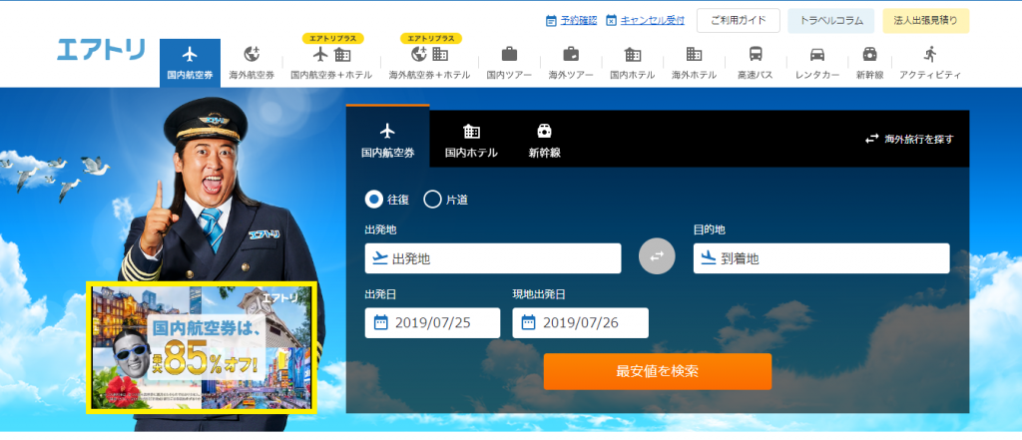The width and height of the screenshot is (1022, 440).
Task: Open the 予約確認 link
Action: tap(571, 20)
